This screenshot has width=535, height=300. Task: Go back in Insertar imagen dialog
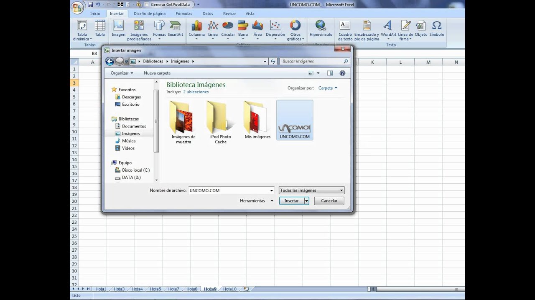click(x=110, y=61)
